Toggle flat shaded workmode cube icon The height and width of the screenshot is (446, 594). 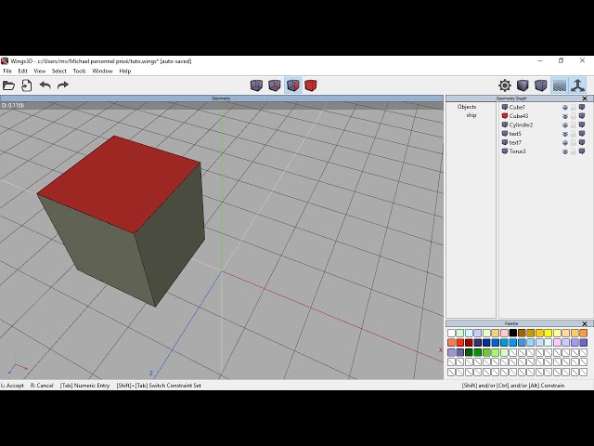tap(523, 85)
